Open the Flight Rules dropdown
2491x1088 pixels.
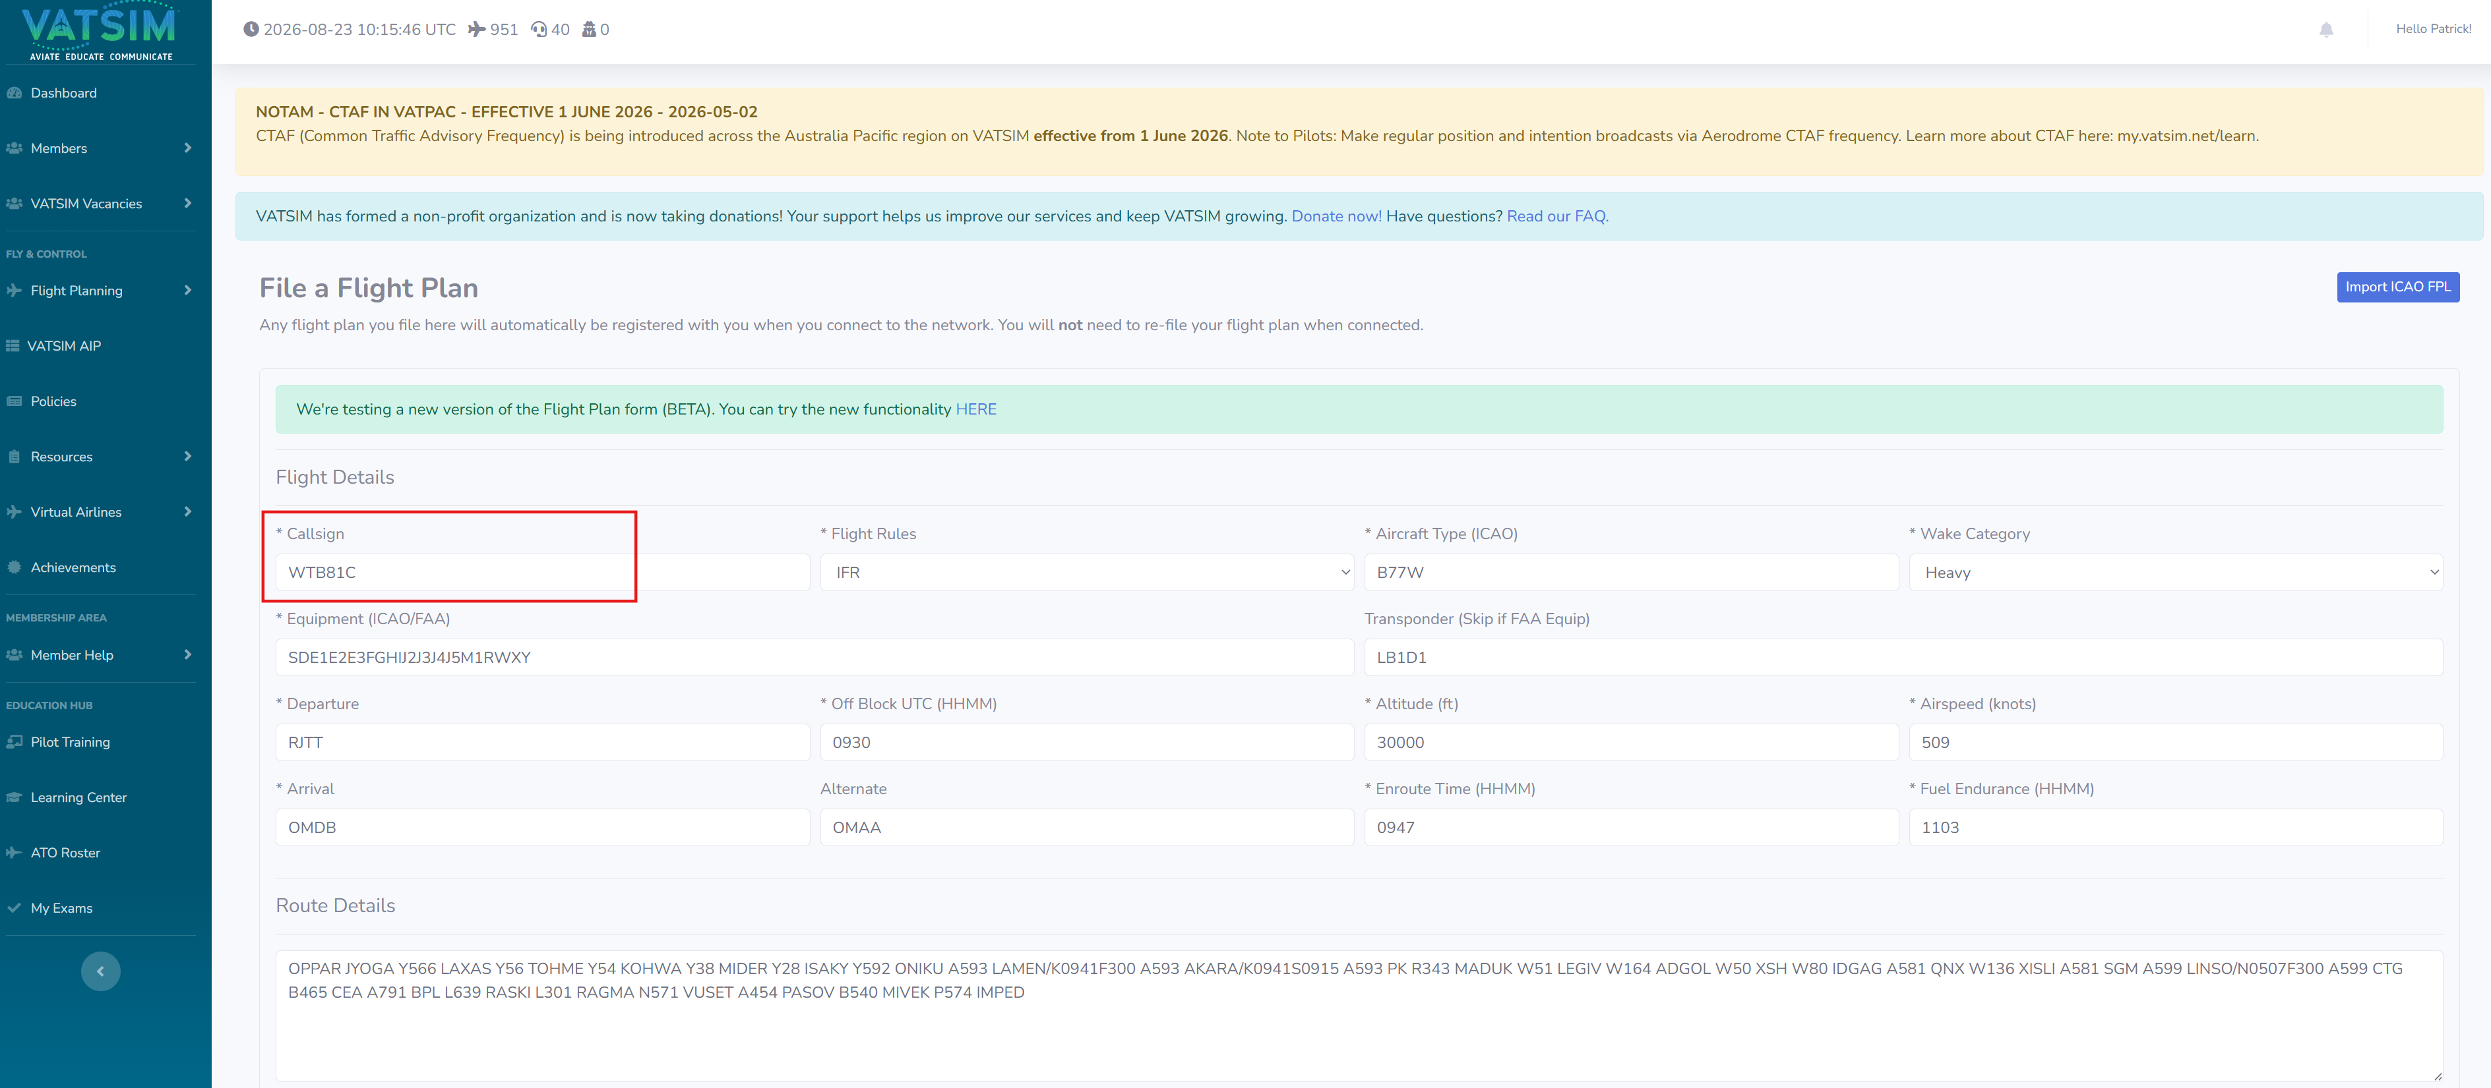pos(1086,572)
